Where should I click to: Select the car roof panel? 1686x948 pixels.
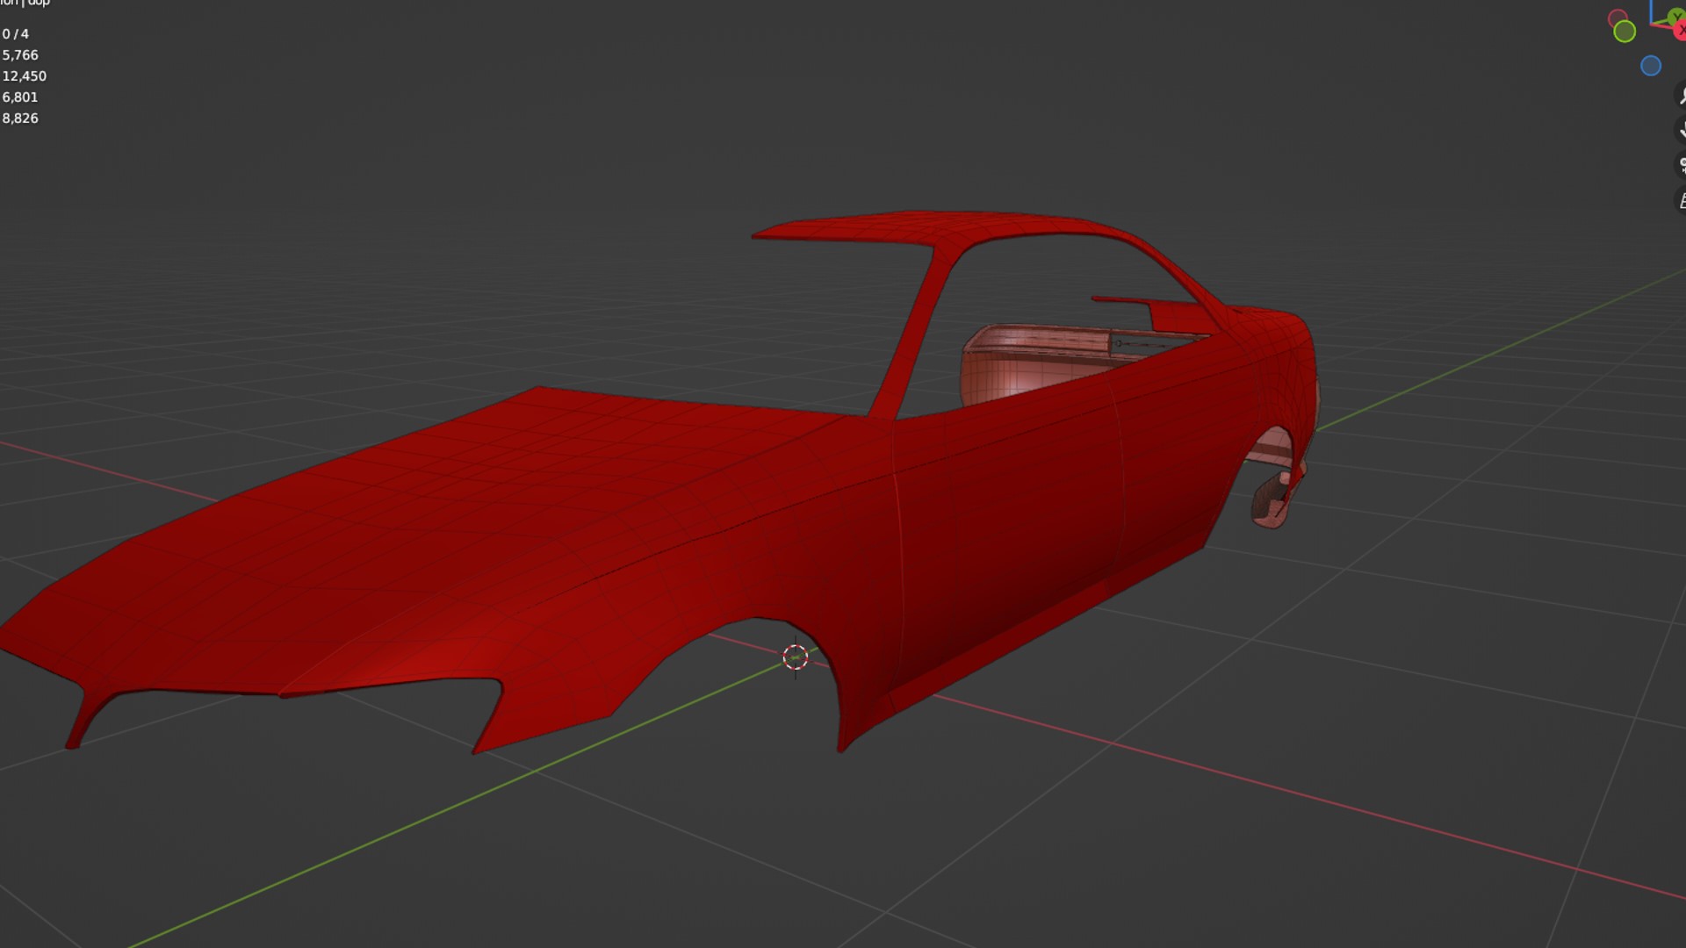(904, 226)
